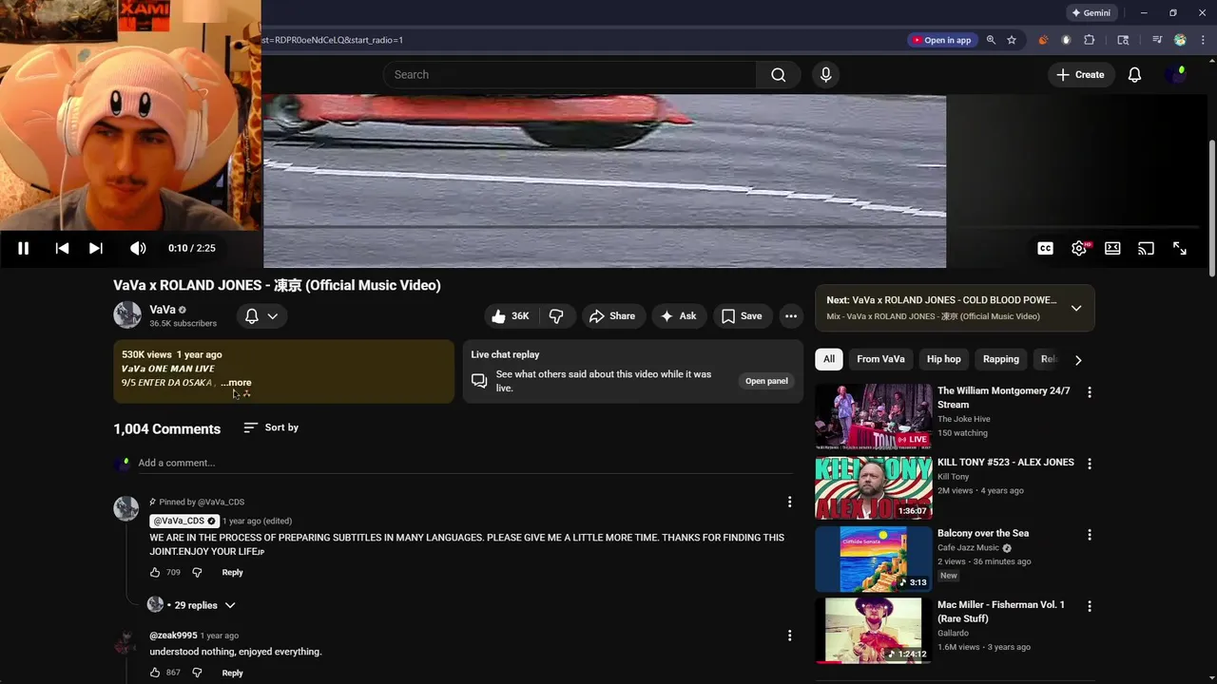
Task: Dislike this video
Action: click(556, 316)
